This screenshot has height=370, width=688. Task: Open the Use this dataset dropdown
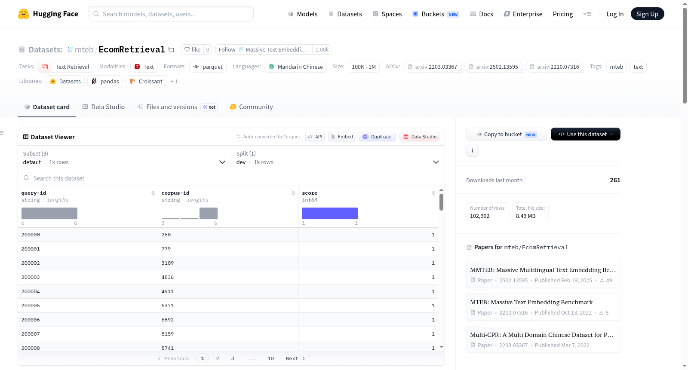586,134
